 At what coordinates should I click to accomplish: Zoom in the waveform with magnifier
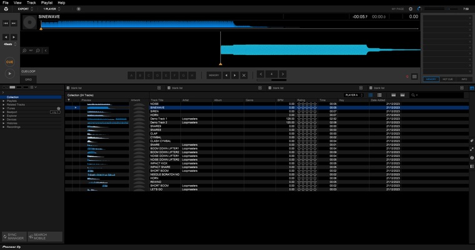tap(24, 51)
